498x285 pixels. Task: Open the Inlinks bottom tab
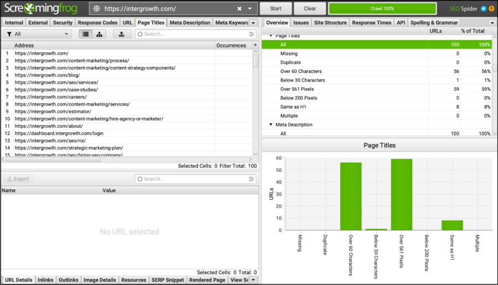pyautogui.click(x=45, y=280)
